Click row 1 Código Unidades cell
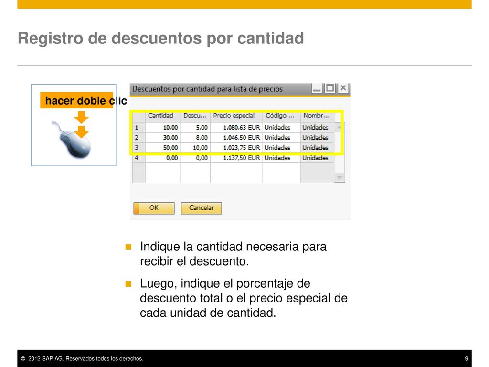This screenshot has height=367, width=489. (x=282, y=127)
